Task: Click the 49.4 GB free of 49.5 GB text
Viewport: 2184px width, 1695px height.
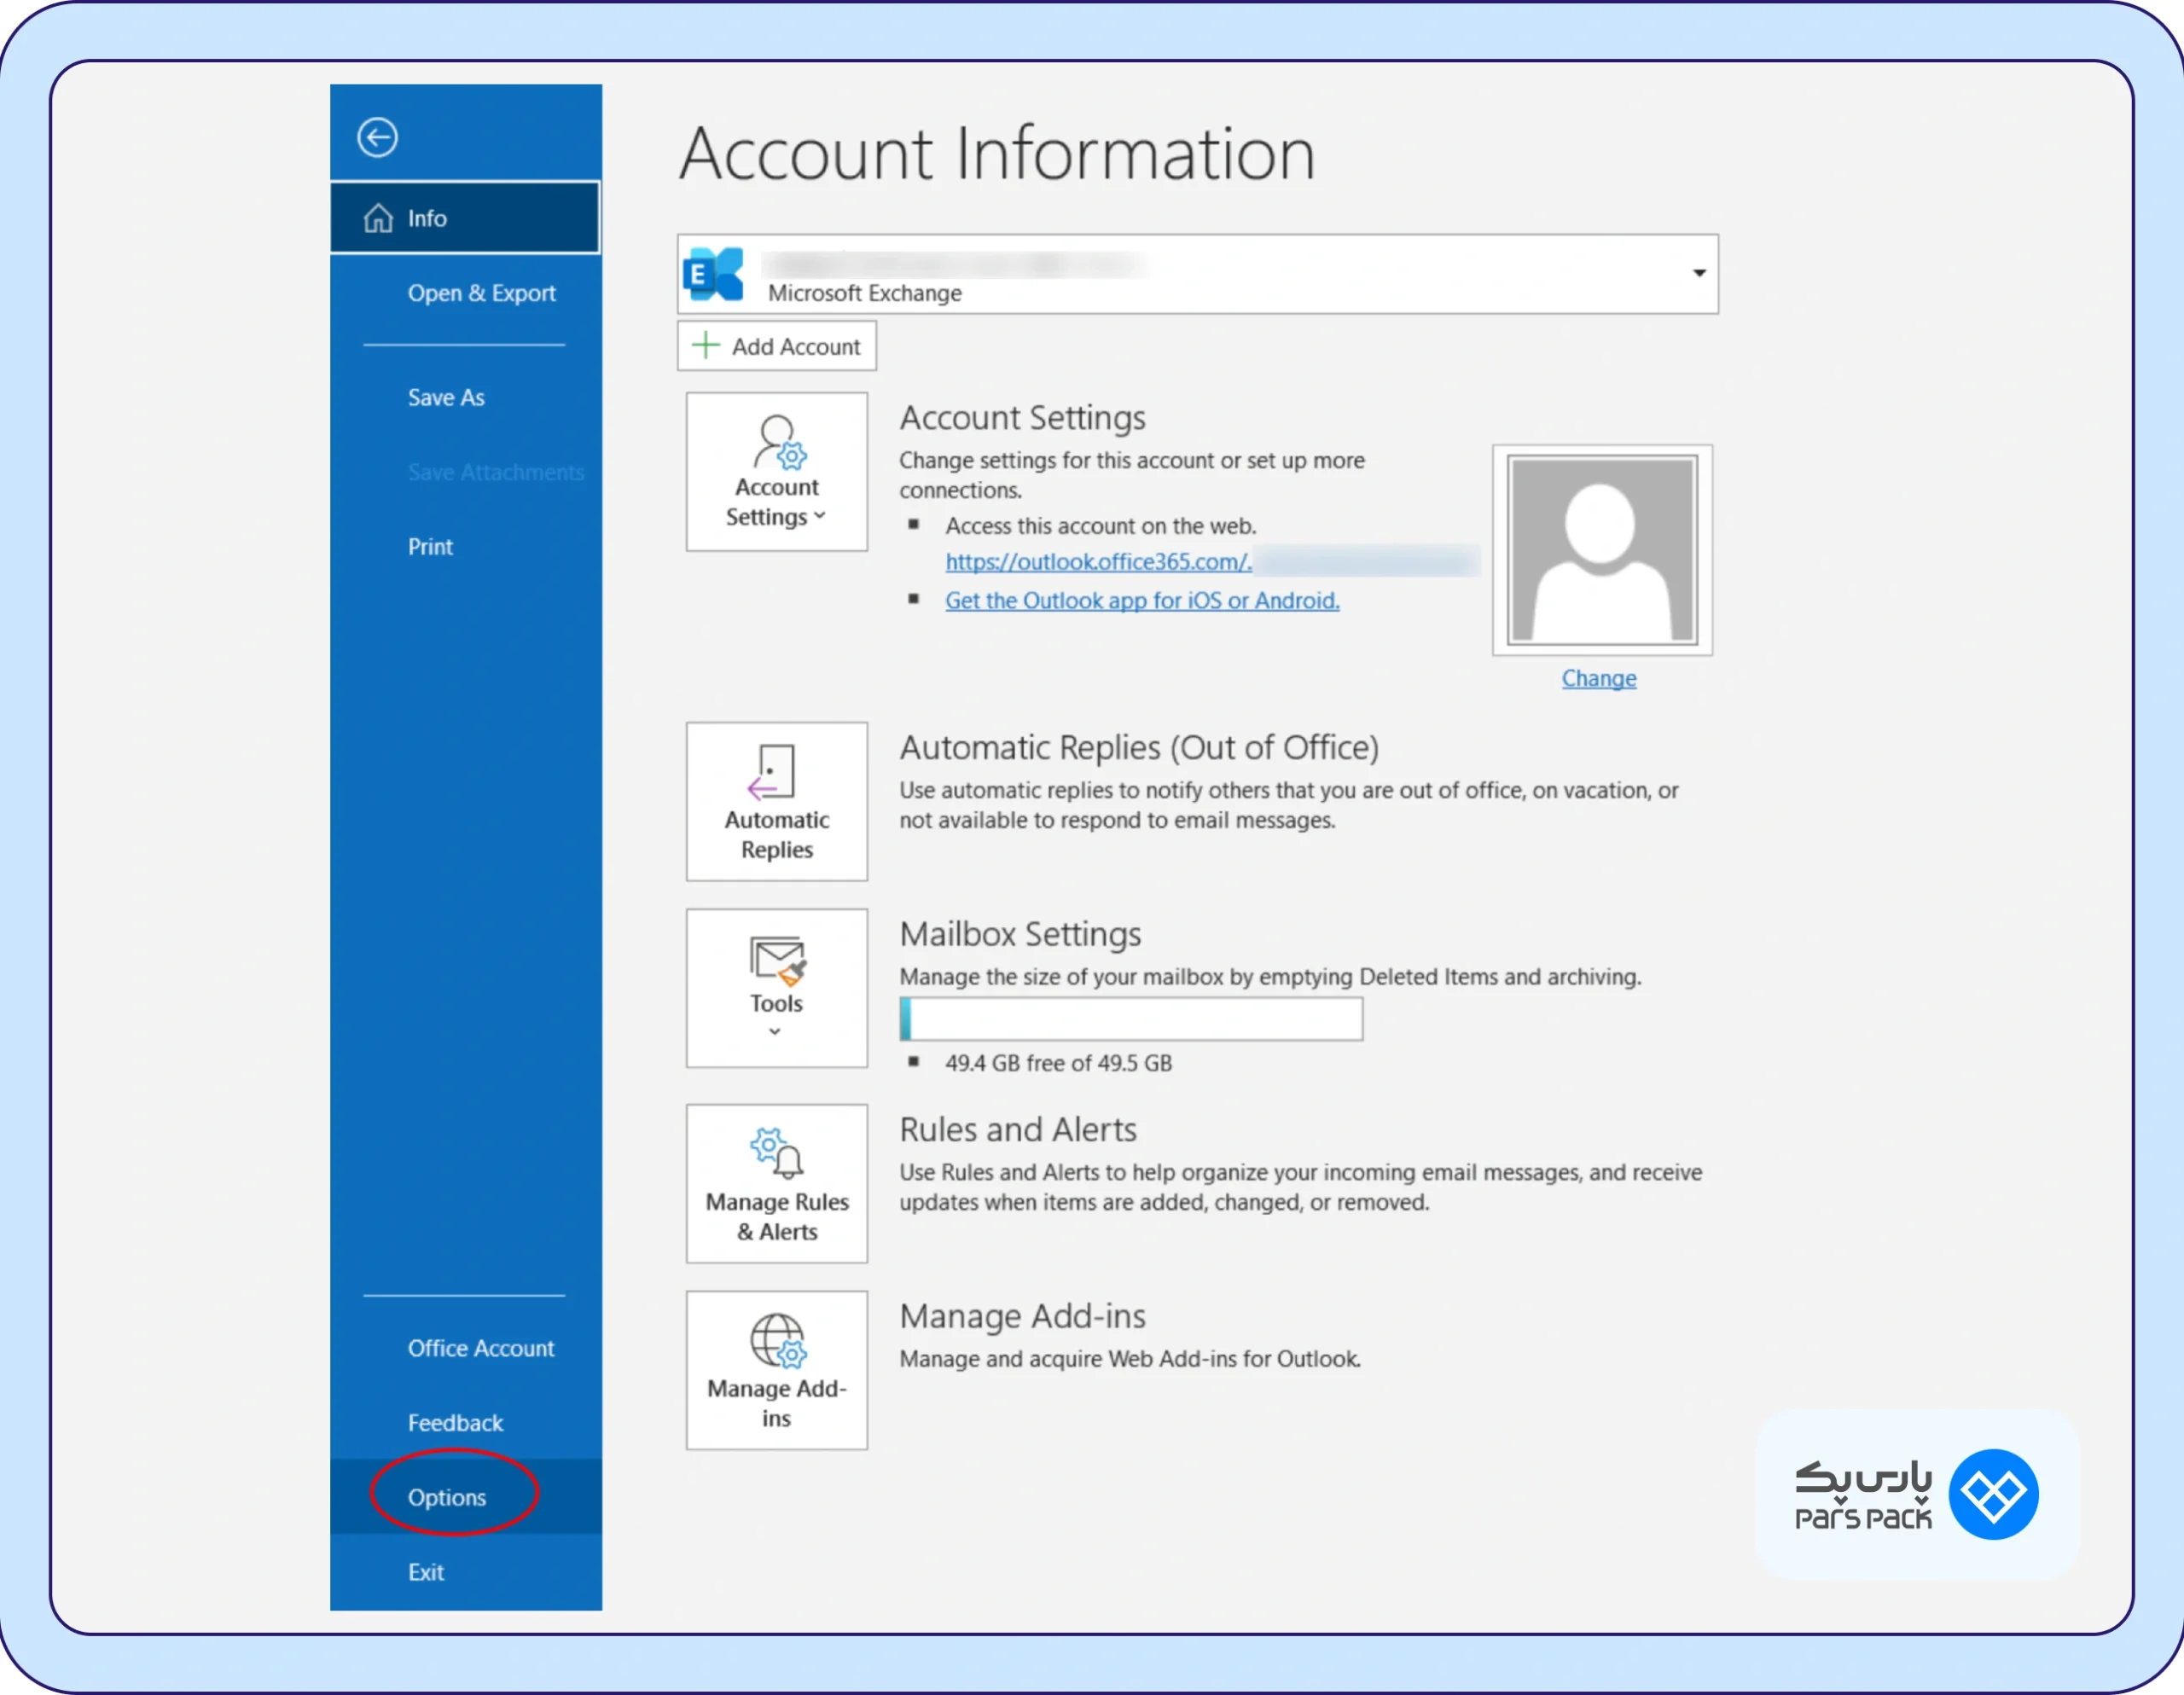Action: point(1058,1063)
